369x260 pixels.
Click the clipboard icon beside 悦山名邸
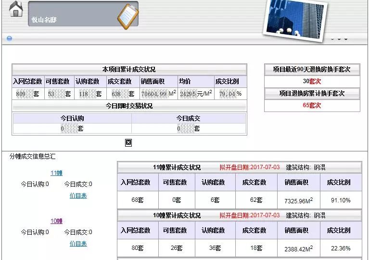click(x=128, y=16)
